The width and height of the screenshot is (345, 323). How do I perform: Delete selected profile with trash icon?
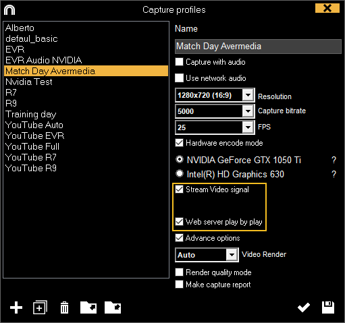[x=65, y=307]
